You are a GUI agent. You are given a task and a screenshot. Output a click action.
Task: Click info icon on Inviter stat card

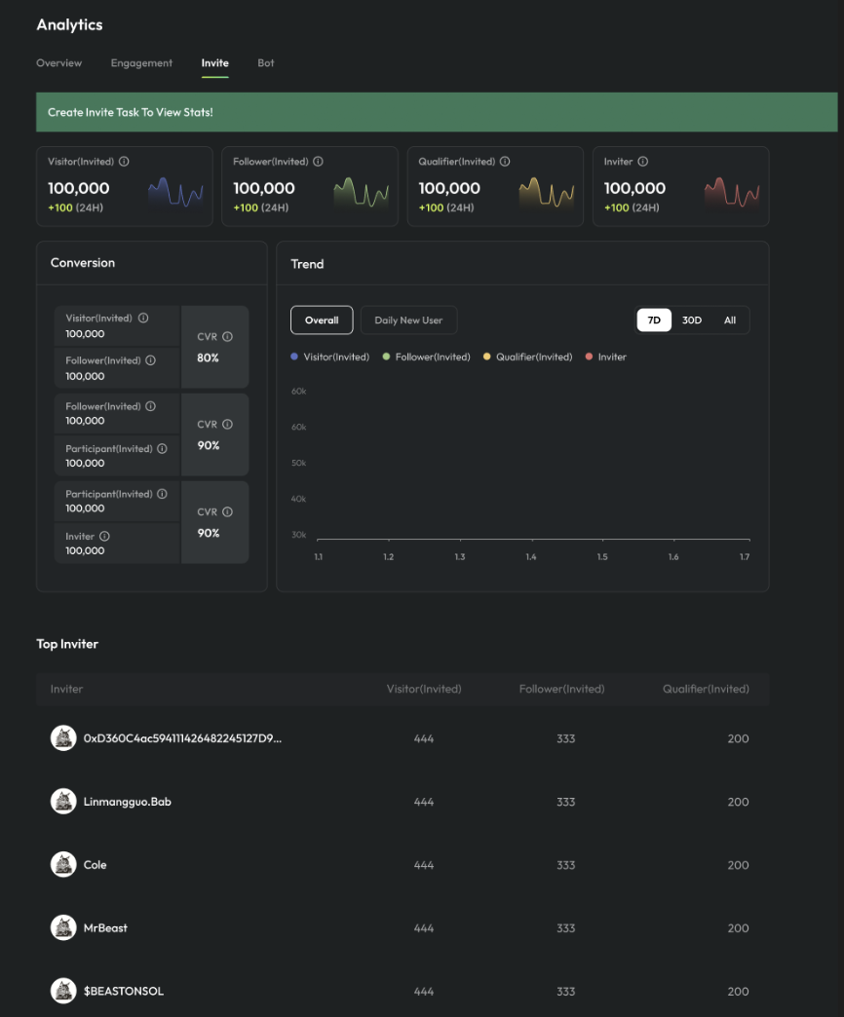[642, 162]
